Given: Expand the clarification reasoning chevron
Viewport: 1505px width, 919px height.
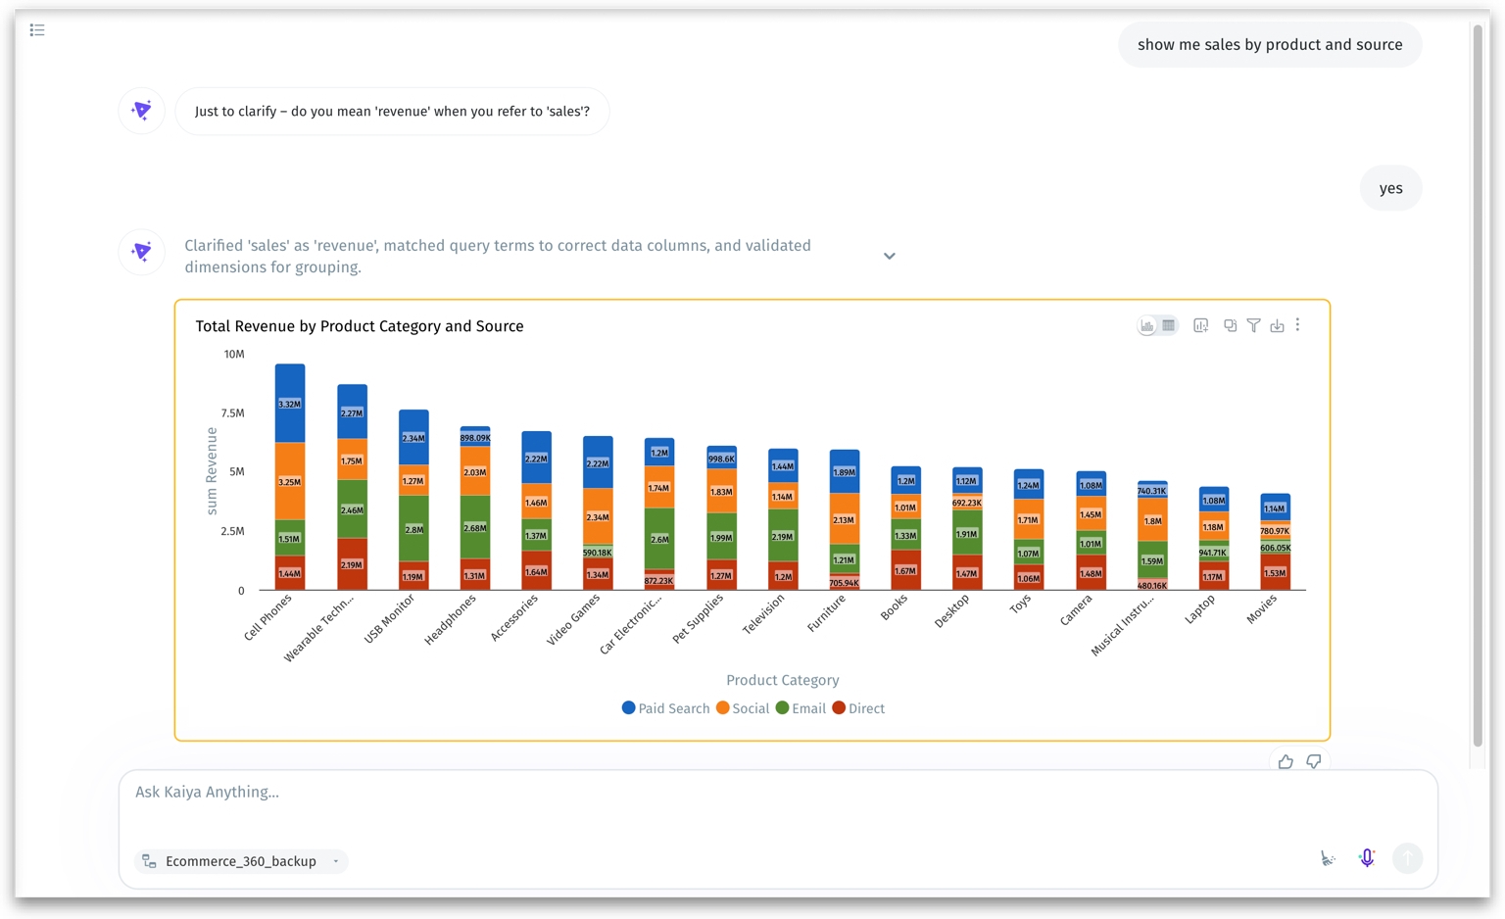Looking at the screenshot, I should pos(890,256).
